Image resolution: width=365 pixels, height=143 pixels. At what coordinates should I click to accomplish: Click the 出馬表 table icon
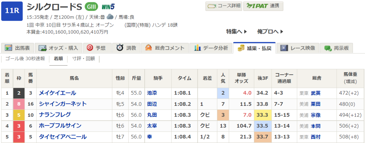(9, 48)
